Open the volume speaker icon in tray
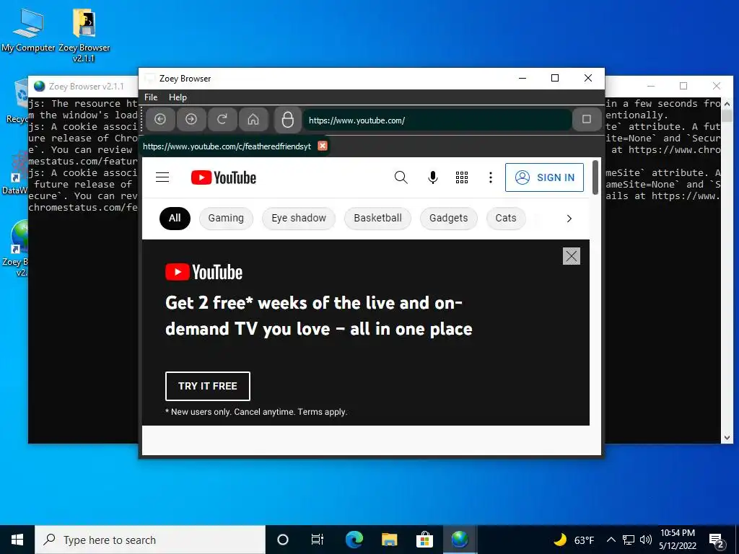Viewport: 739px width, 554px height. [646, 540]
